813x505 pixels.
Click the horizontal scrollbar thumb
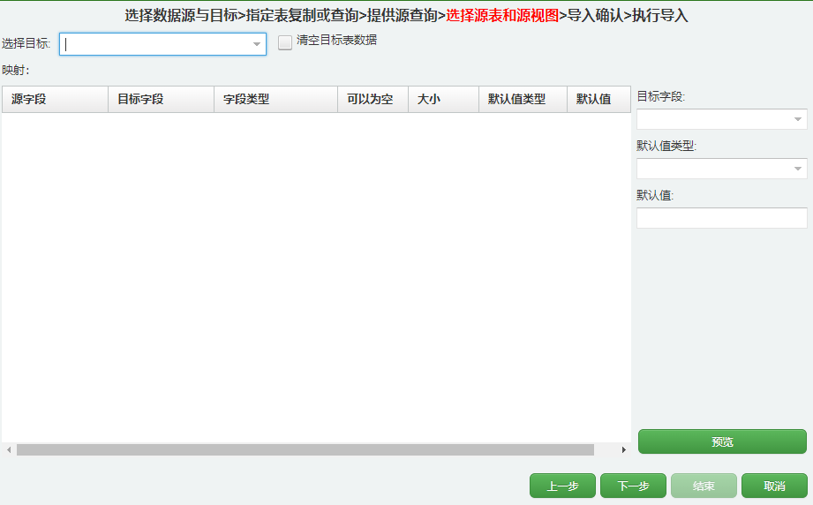(x=305, y=449)
